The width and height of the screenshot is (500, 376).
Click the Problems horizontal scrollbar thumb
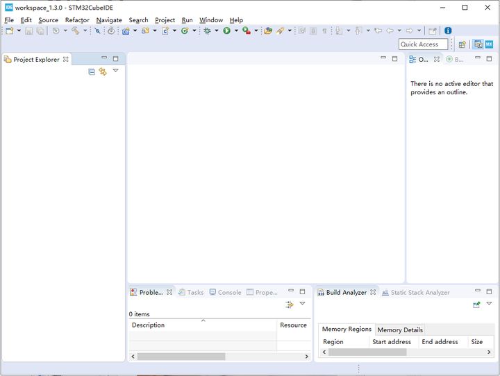coord(181,357)
